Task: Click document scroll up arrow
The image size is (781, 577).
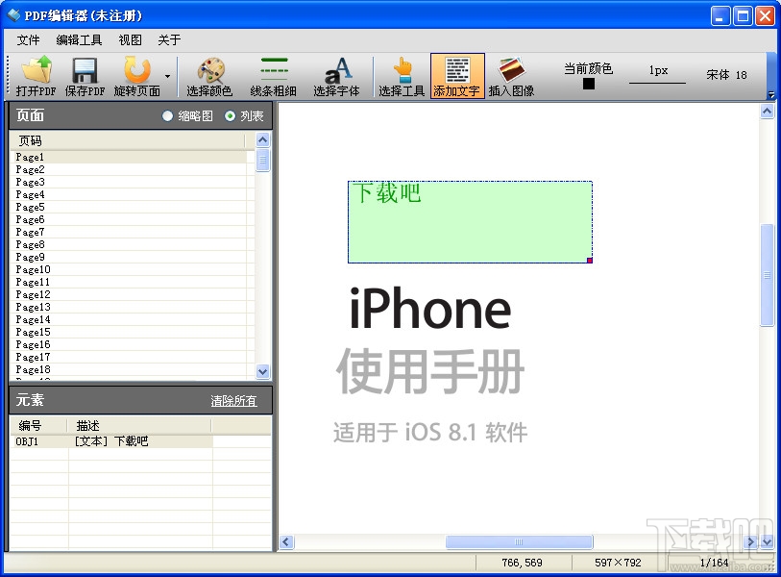Action: point(767,112)
